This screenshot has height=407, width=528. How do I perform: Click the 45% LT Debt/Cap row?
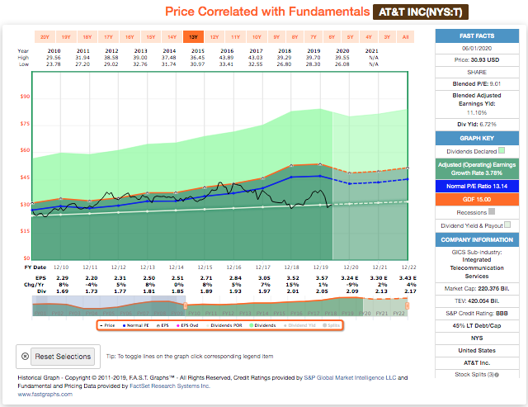[477, 326]
